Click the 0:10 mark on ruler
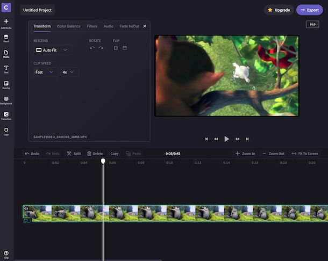The height and width of the screenshot is (261, 328). 169,163
